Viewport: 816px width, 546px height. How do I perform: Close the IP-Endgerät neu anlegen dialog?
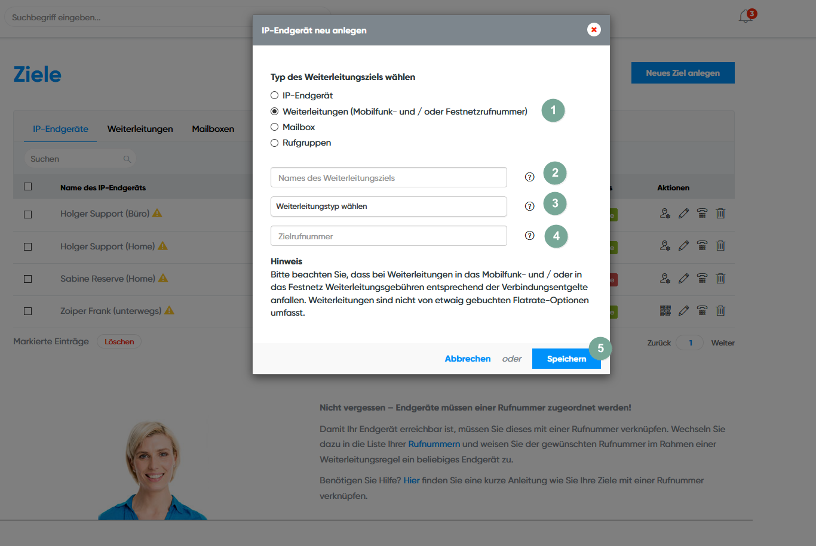point(594,30)
